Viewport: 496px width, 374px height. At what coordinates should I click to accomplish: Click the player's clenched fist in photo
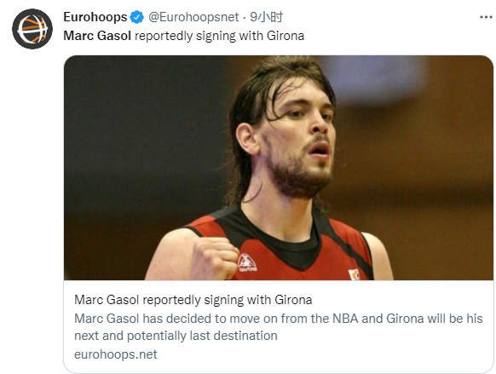[x=214, y=257]
